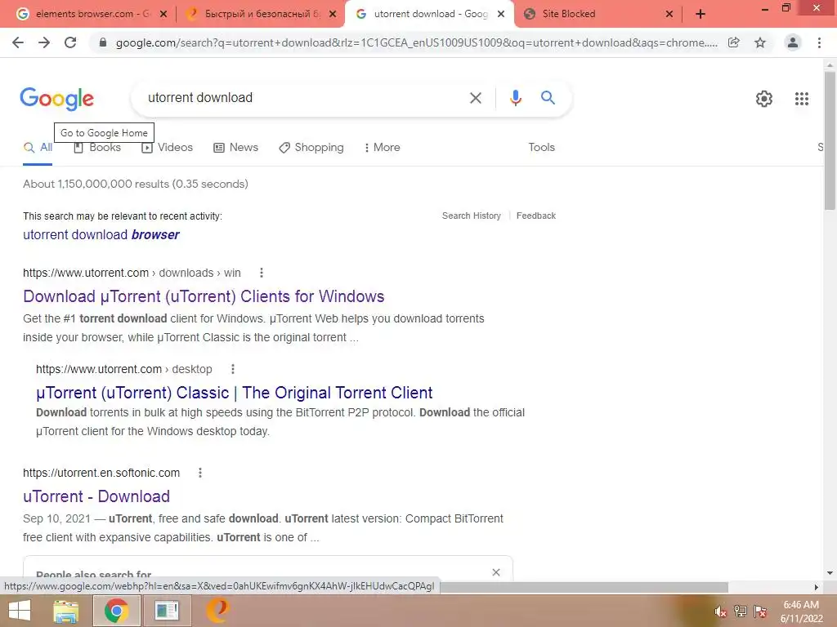The width and height of the screenshot is (837, 627).
Task: Click the Chrome taskbar icon
Action: [116, 611]
